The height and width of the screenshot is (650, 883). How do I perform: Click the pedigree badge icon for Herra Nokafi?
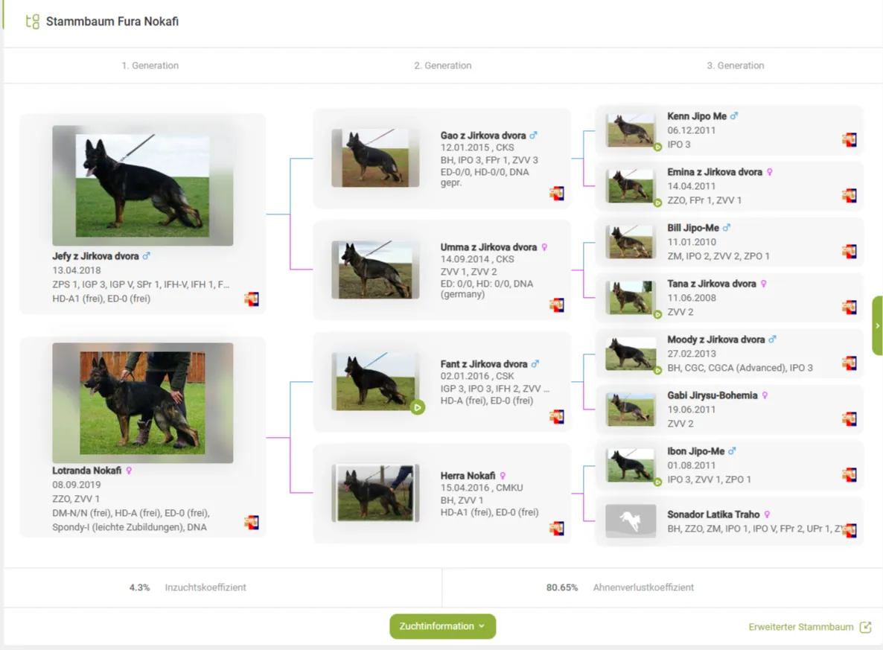556,529
